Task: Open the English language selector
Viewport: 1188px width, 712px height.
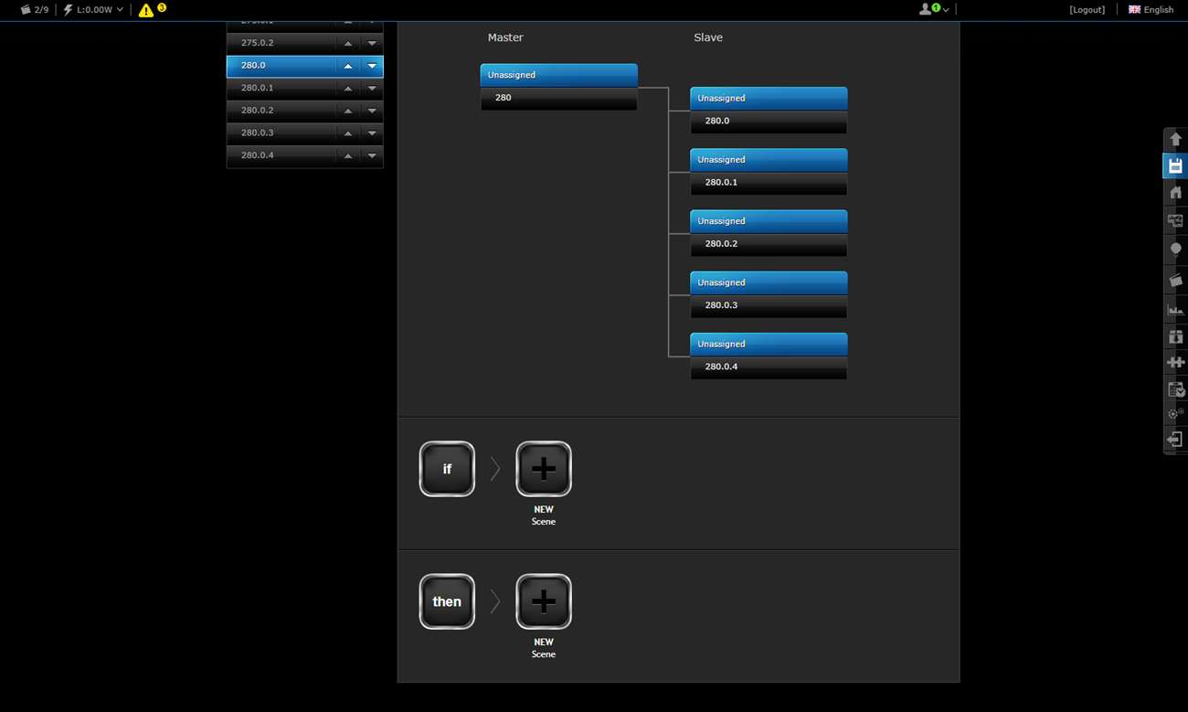Action: pyautogui.click(x=1151, y=10)
